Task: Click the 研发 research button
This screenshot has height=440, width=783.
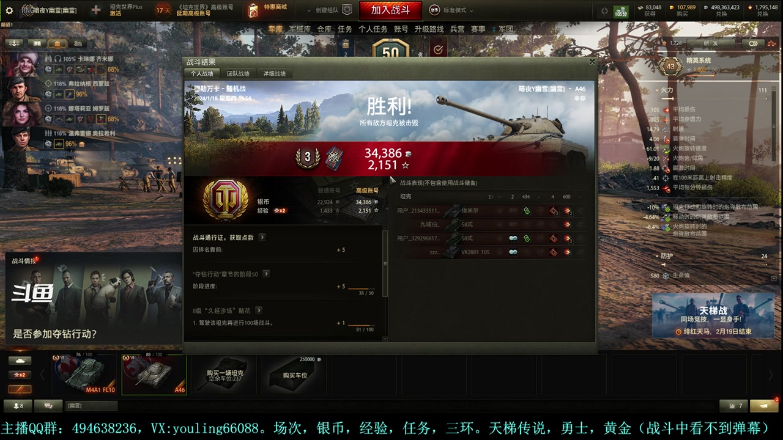Action: pos(710,43)
